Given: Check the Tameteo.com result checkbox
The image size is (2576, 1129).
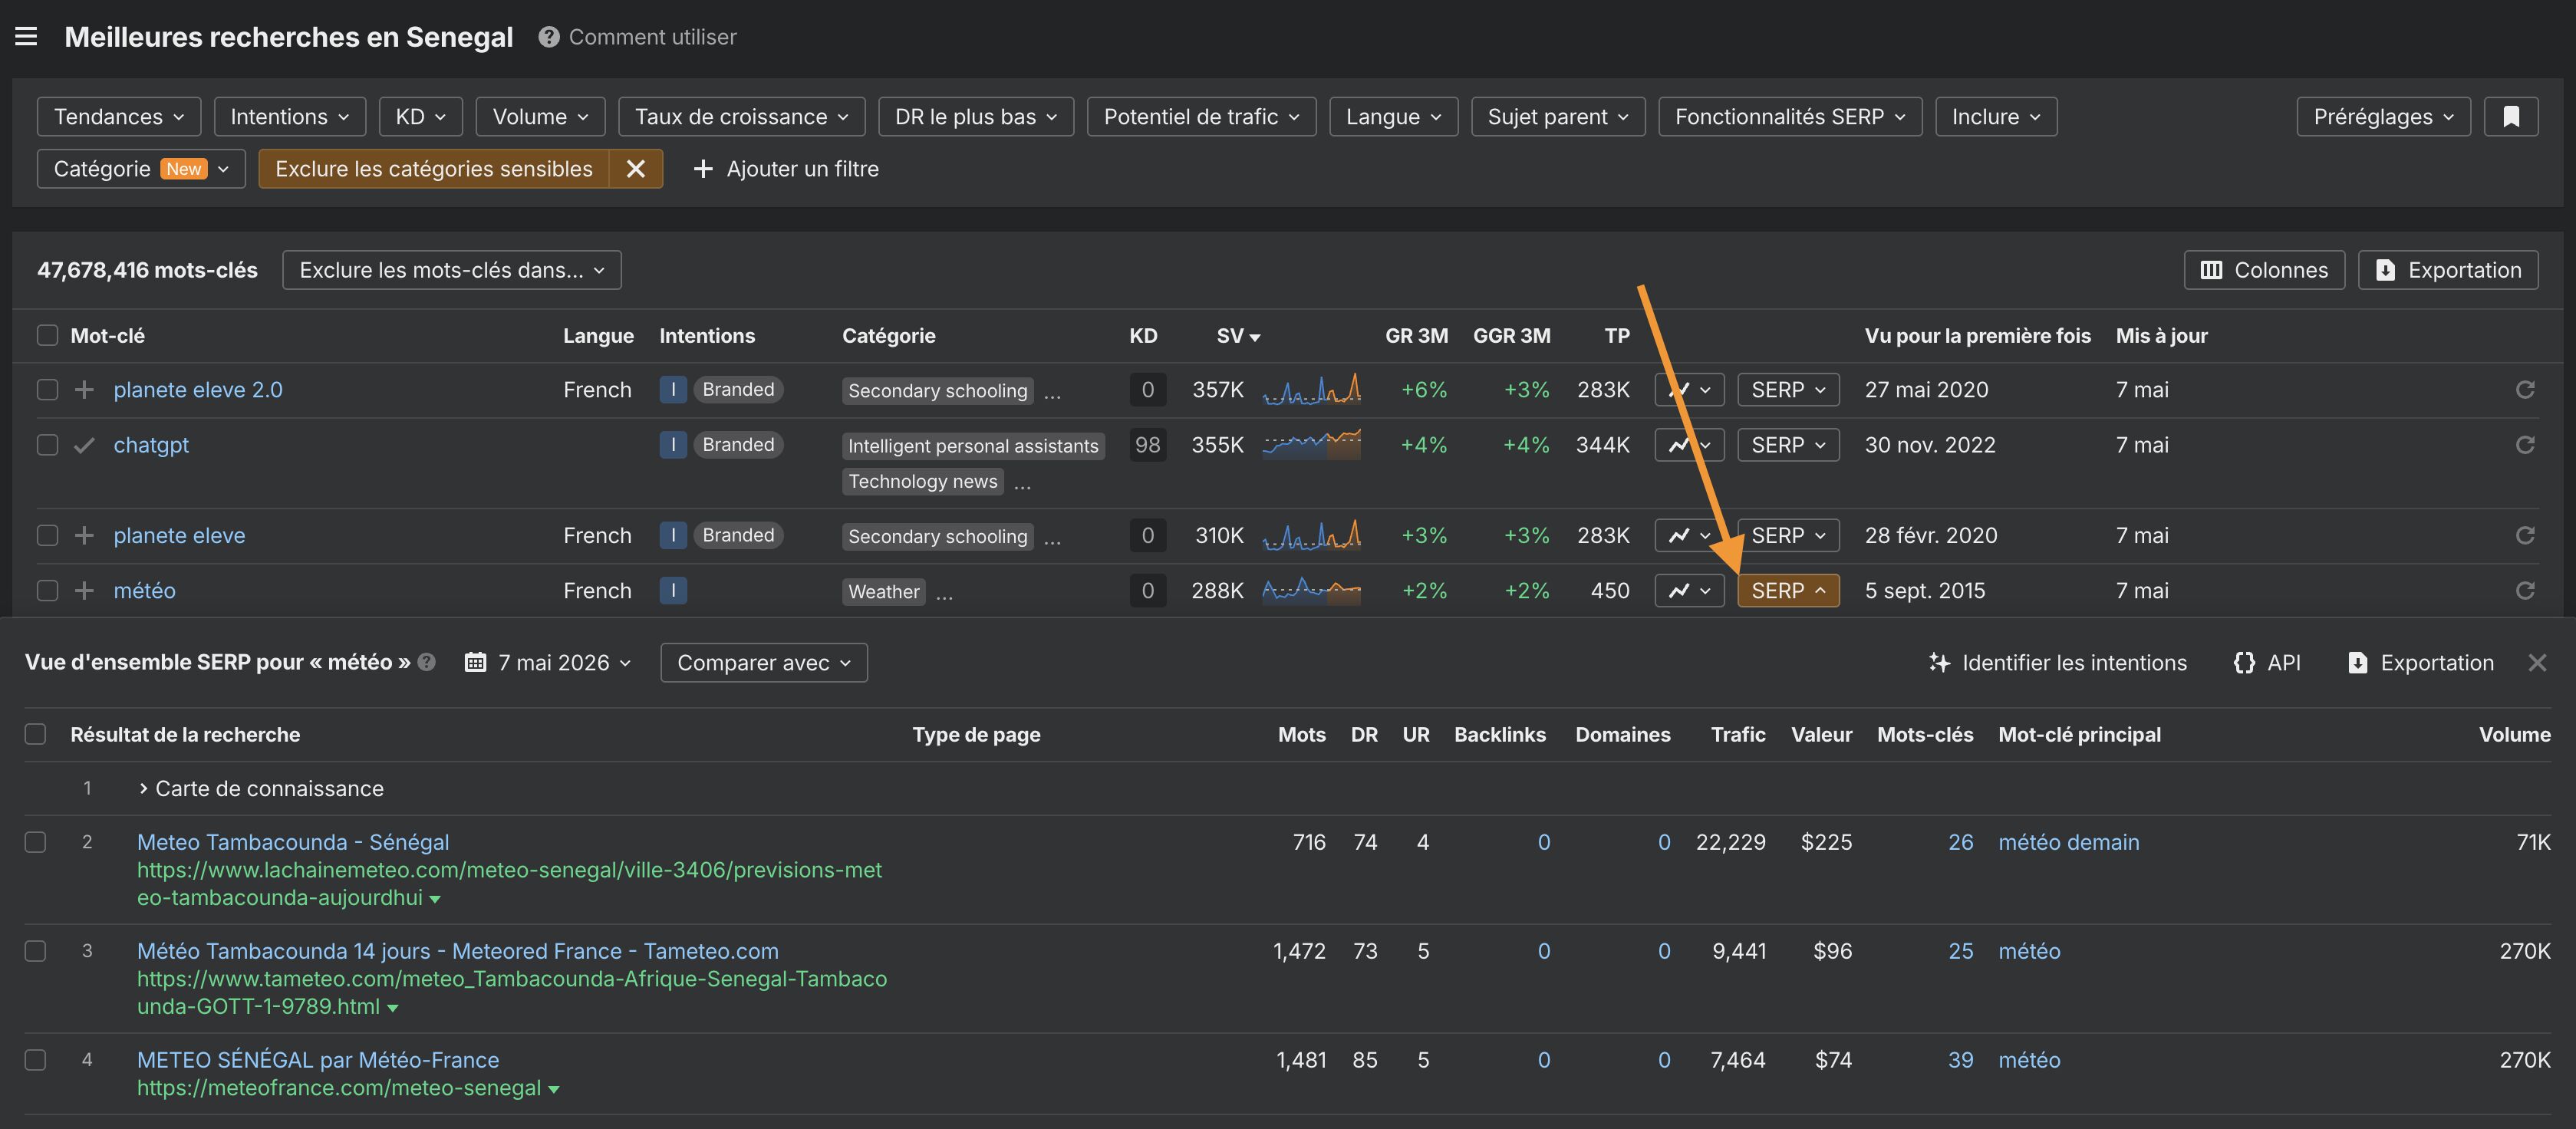Looking at the screenshot, I should click(35, 951).
